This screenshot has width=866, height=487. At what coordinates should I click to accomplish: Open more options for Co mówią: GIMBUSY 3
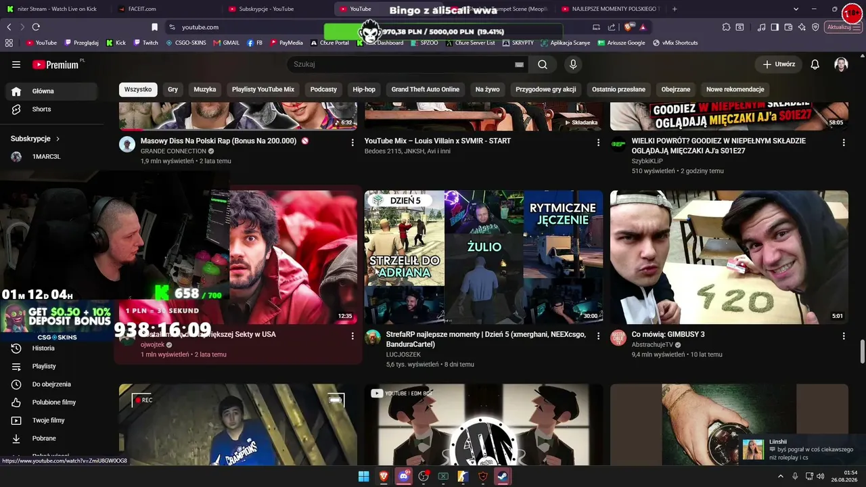coord(844,336)
